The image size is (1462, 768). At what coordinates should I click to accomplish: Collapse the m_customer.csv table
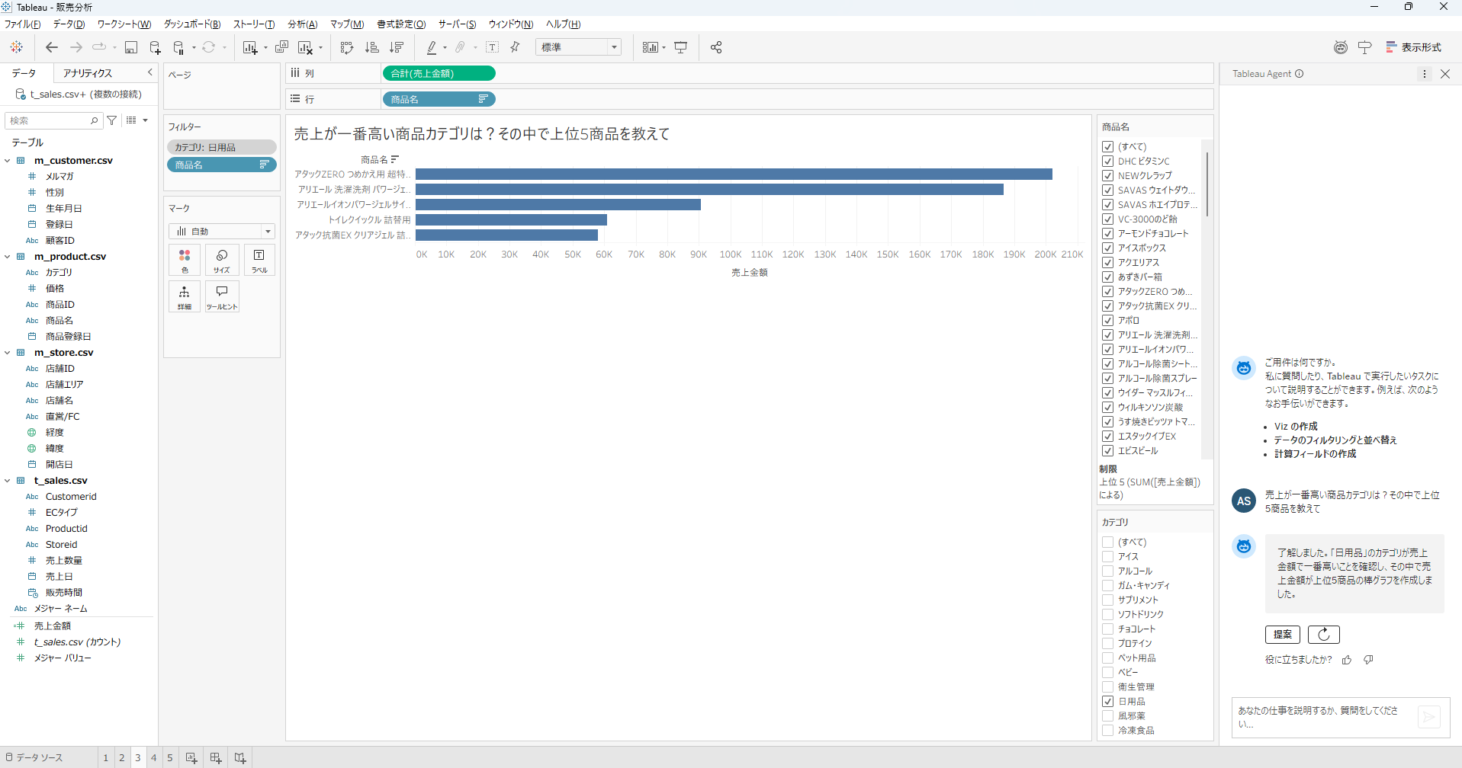click(x=8, y=161)
